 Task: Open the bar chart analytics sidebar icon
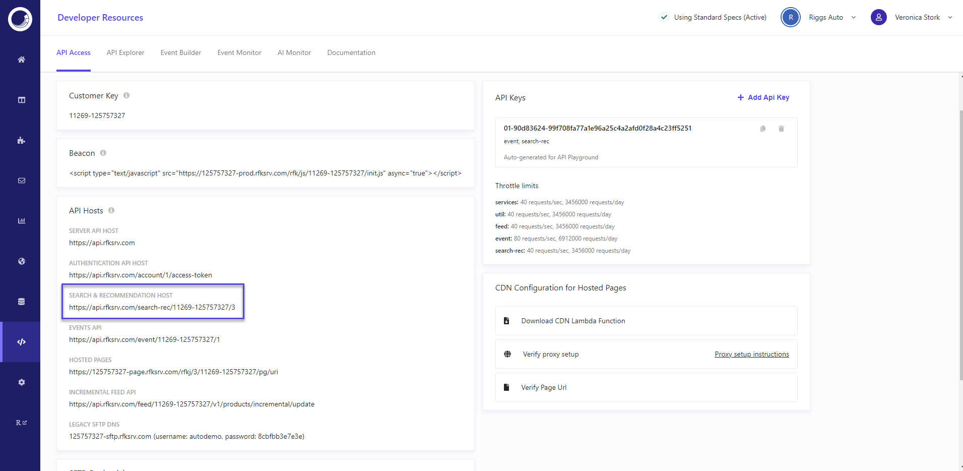[21, 221]
